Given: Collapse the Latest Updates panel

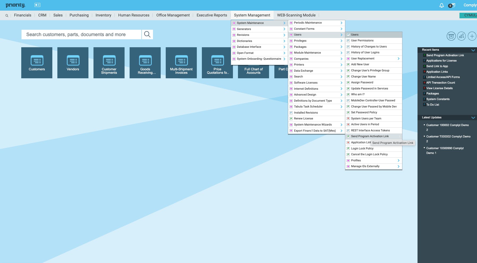Looking at the screenshot, I should (x=473, y=118).
